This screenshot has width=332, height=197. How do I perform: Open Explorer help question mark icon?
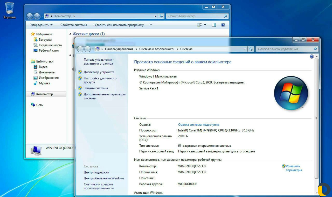[223, 25]
